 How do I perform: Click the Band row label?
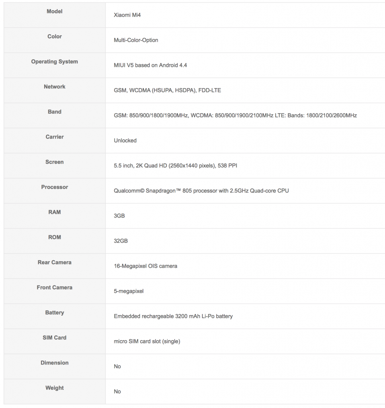point(55,112)
